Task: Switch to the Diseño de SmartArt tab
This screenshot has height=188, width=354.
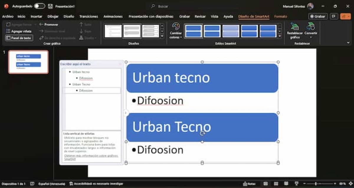Action: click(254, 17)
